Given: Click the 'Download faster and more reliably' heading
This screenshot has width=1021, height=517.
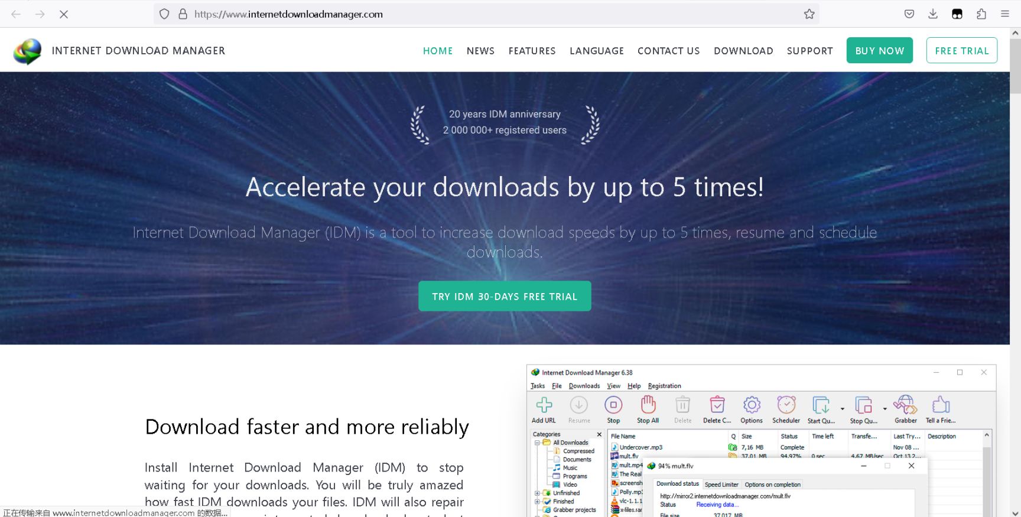Looking at the screenshot, I should pyautogui.click(x=307, y=427).
